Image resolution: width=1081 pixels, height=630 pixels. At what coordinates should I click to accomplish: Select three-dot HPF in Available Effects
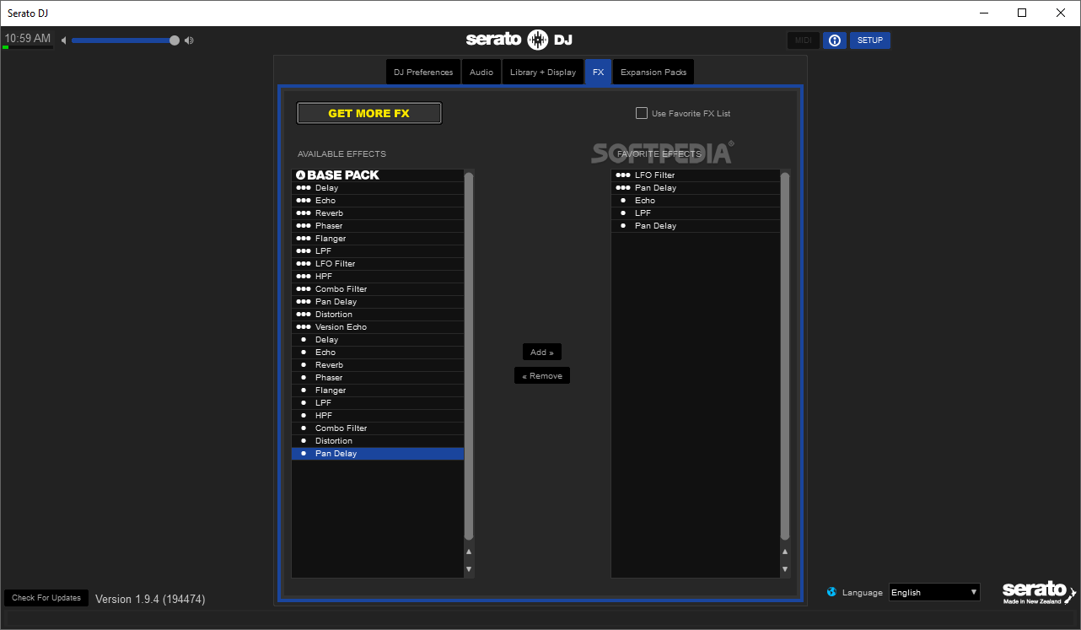tap(378, 277)
